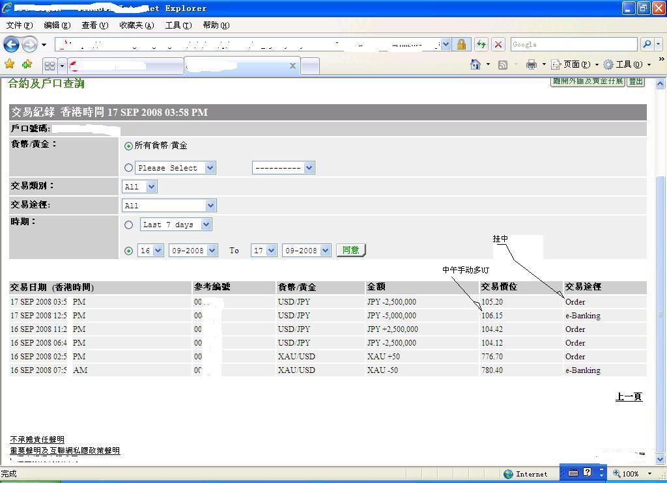Click the new blank tab button
Image resolution: width=667 pixels, height=483 pixels.
(310, 66)
